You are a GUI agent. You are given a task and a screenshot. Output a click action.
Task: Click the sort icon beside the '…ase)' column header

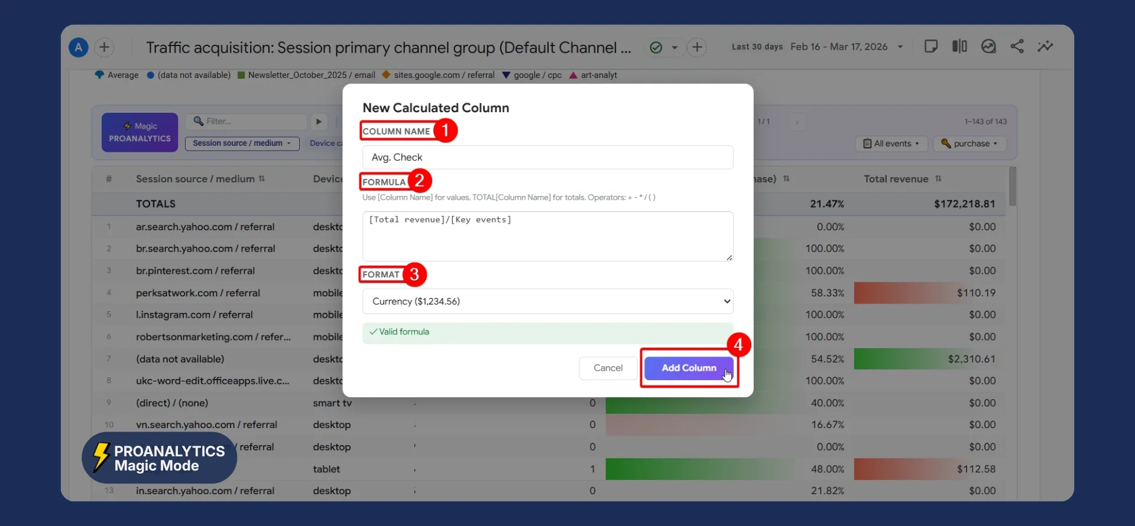click(786, 178)
